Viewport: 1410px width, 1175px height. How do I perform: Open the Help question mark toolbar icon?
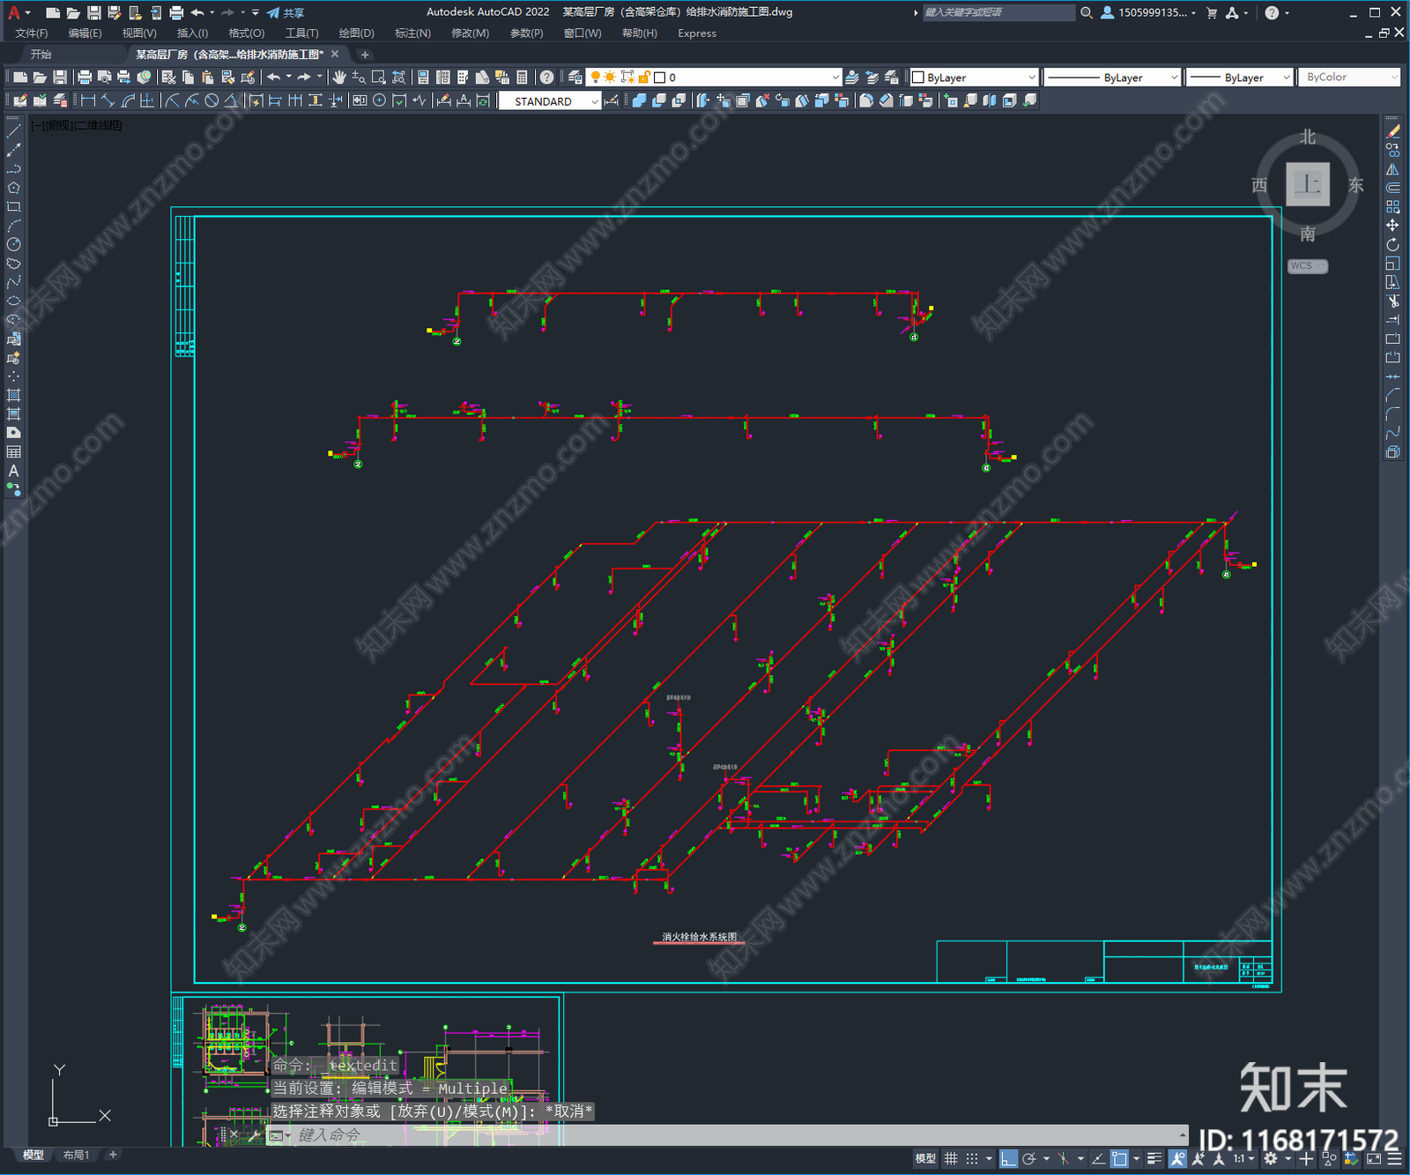coord(546,78)
